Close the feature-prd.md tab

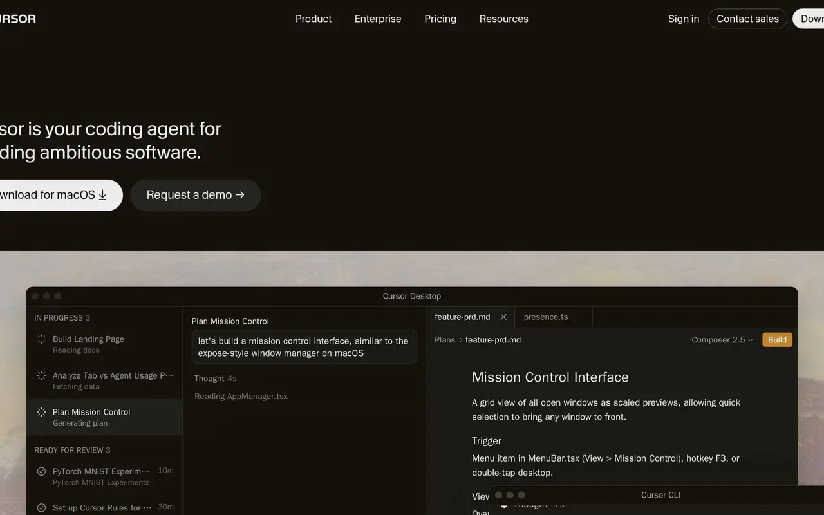coord(503,317)
